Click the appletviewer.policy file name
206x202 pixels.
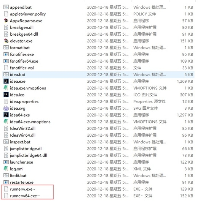(x=28, y=14)
